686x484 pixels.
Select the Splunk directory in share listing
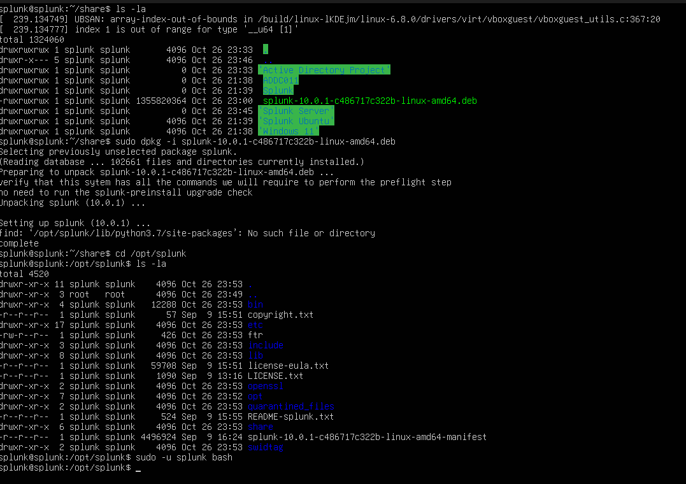(277, 90)
